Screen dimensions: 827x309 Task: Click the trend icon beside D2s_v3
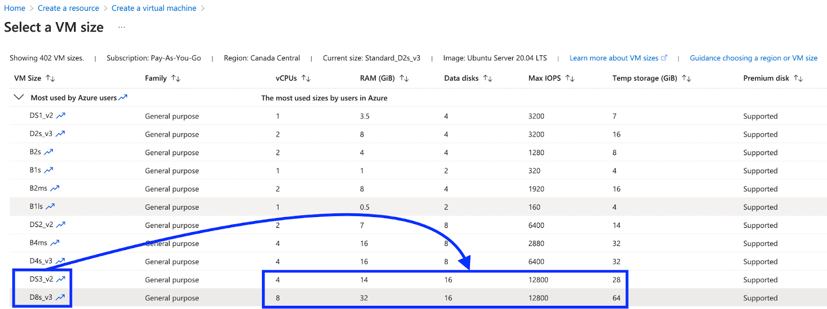[x=60, y=134]
